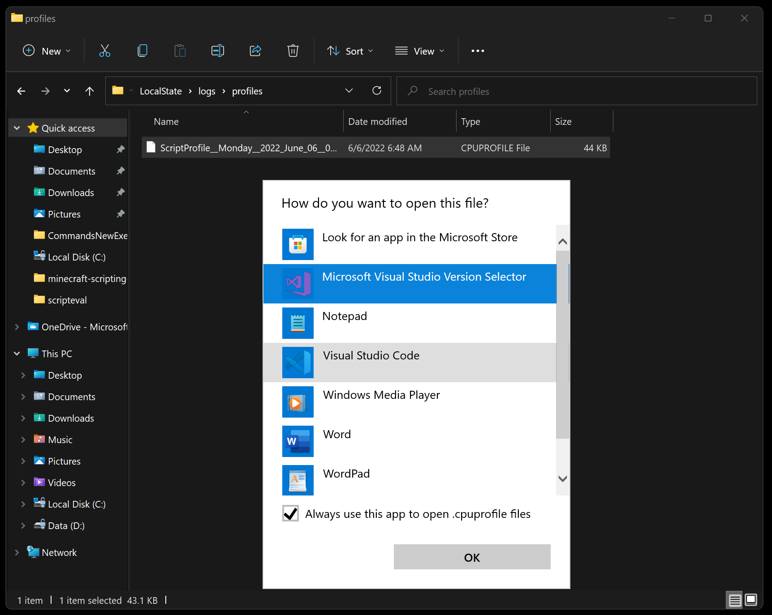Toggle the details view in the status bar

pos(733,600)
